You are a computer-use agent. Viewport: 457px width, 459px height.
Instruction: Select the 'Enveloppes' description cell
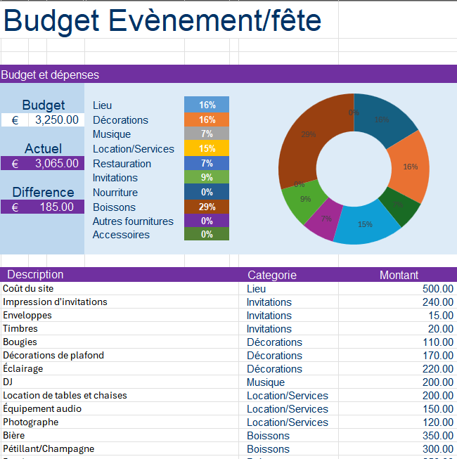point(120,315)
